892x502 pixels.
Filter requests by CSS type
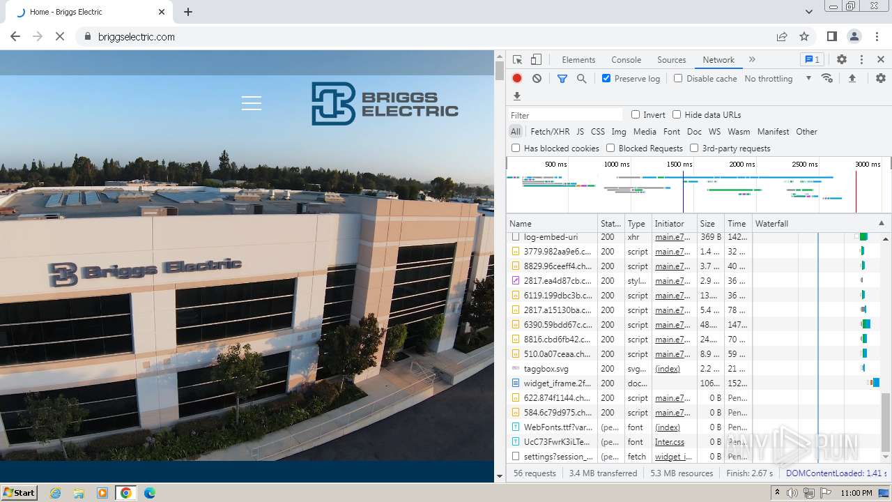point(598,132)
